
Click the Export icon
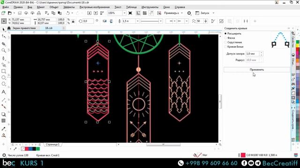point(96,13)
